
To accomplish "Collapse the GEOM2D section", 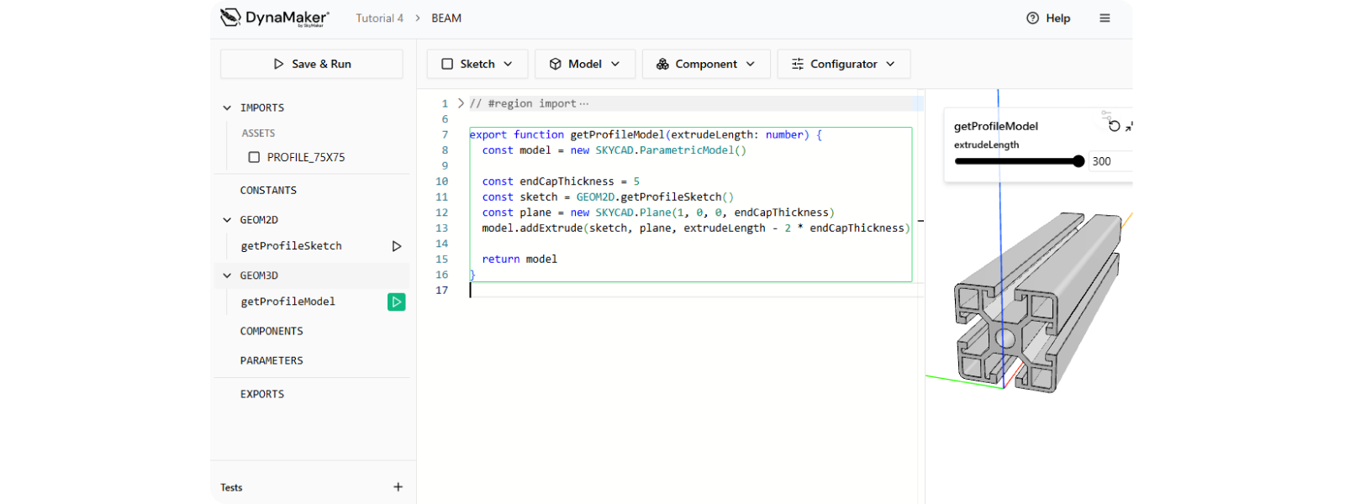I will point(227,220).
